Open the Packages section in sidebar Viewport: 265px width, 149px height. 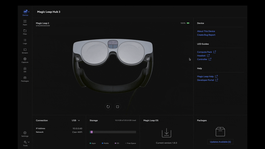coord(25,79)
